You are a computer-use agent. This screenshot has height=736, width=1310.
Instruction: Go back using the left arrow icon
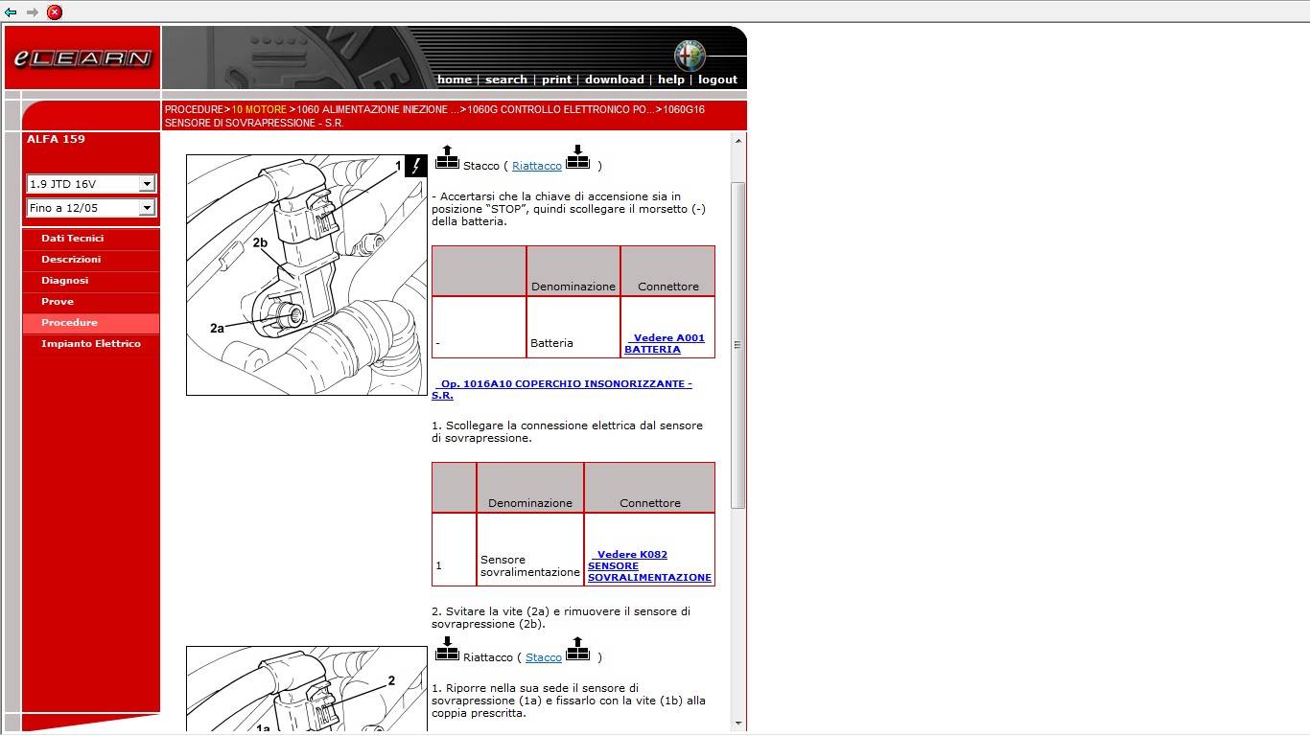tap(11, 12)
